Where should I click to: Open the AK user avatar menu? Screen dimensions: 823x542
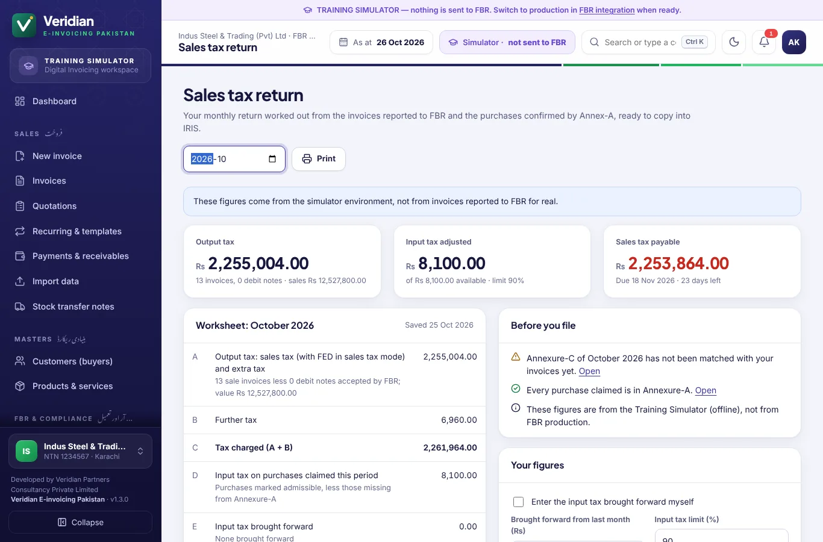point(794,42)
